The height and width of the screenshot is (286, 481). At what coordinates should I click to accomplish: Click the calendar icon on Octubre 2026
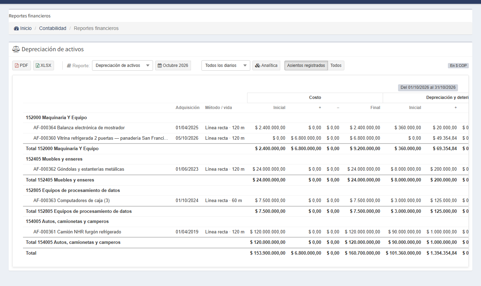tap(160, 65)
